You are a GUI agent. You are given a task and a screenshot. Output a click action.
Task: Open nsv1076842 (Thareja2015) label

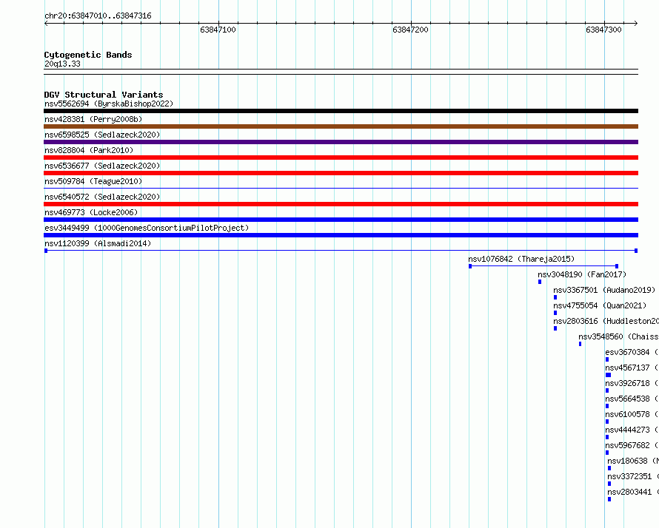(521, 259)
